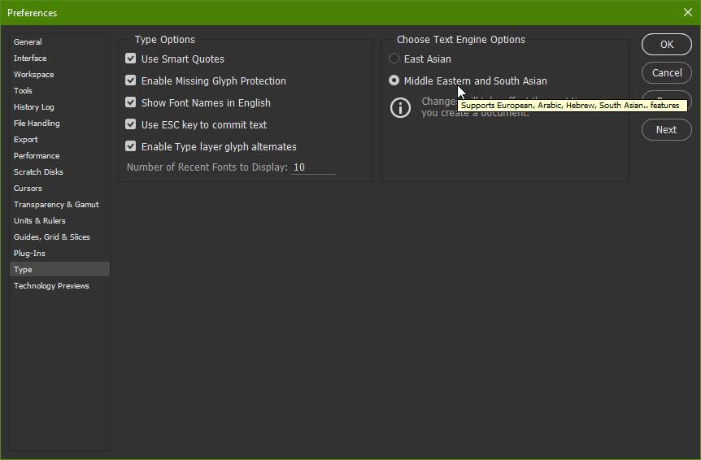The height and width of the screenshot is (460, 701).
Task: Select the East Asian text engine
Action: click(x=394, y=59)
